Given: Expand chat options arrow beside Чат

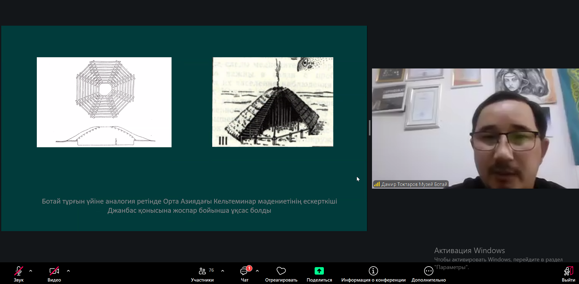Looking at the screenshot, I should click(257, 271).
